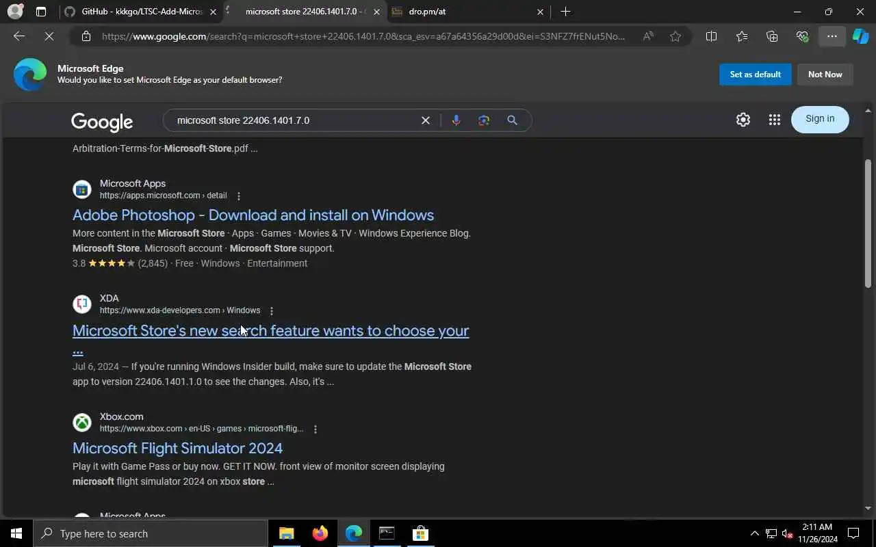Screen dimensions: 876x547
Task: Close the dro.pm/at tab
Action: pyautogui.click(x=540, y=12)
